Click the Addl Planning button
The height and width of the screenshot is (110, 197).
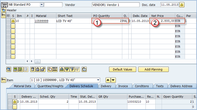tap(153, 70)
